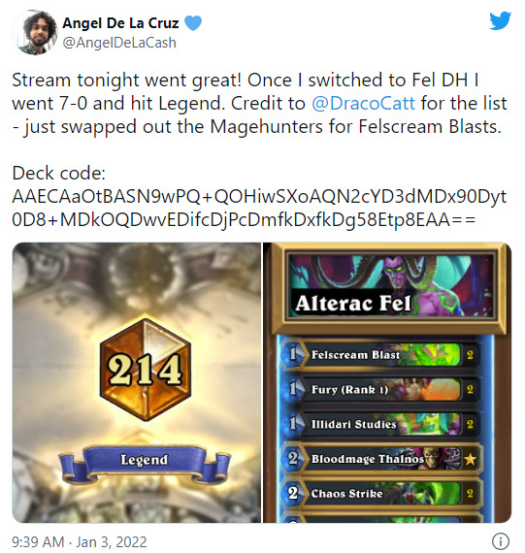
Task: Open the @DracoCatt mention link
Action: (x=363, y=104)
